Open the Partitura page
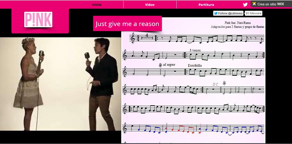292x144 pixels. click(206, 5)
